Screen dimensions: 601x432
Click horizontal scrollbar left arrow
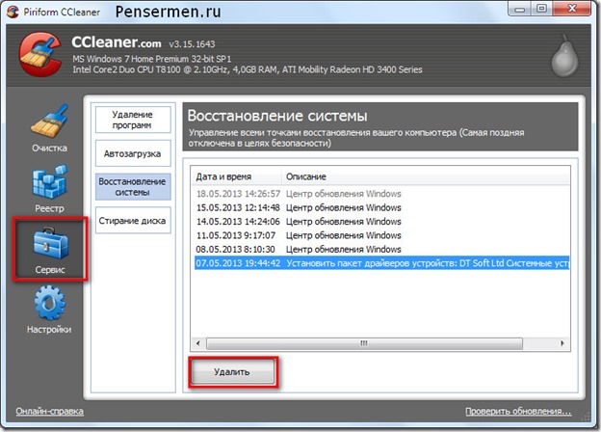coord(198,343)
